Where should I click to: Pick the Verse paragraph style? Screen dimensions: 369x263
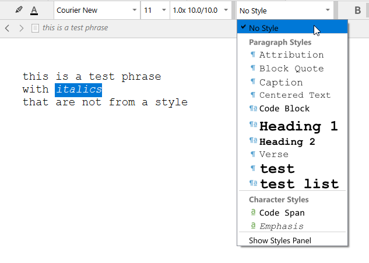pyautogui.click(x=273, y=154)
